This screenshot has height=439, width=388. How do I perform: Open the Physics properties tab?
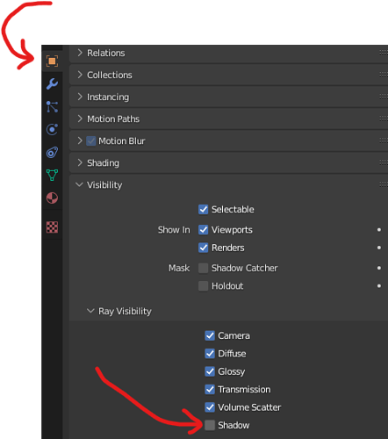tap(52, 130)
